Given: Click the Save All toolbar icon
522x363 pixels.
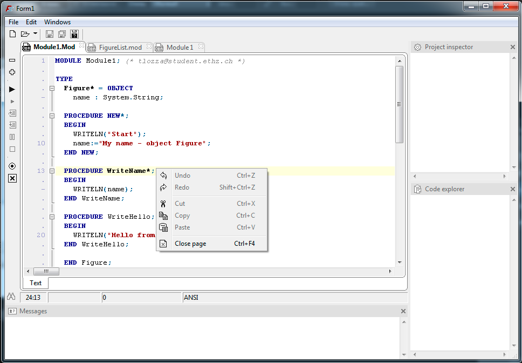Looking at the screenshot, I should (62, 34).
